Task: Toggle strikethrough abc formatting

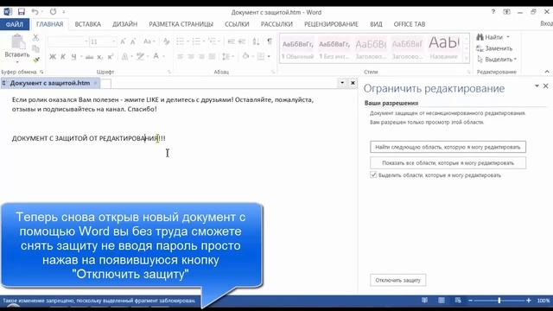Action: click(89, 57)
